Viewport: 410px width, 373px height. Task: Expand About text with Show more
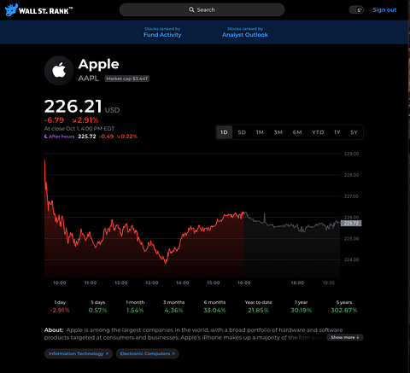coord(345,337)
